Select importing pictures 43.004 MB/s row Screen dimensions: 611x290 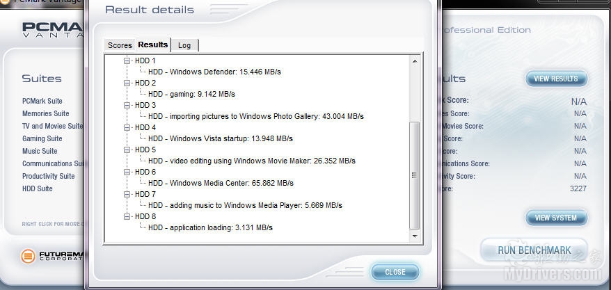255,116
